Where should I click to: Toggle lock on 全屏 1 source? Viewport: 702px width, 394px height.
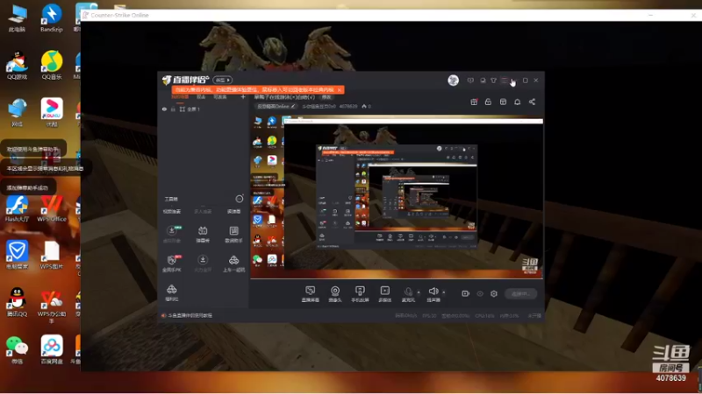pyautogui.click(x=173, y=109)
